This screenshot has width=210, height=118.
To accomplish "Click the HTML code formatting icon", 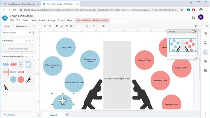I will [x=87, y=26].
